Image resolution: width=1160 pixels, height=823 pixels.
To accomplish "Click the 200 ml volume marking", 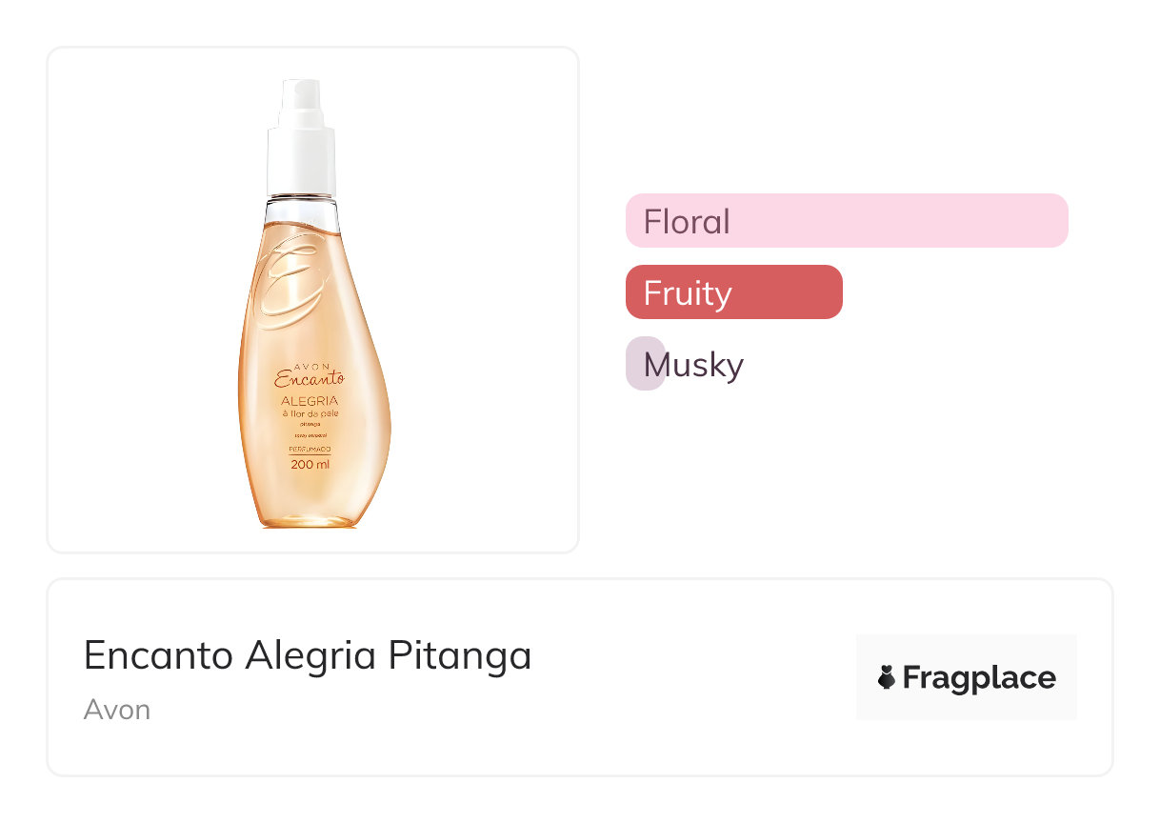I will click(x=310, y=466).
